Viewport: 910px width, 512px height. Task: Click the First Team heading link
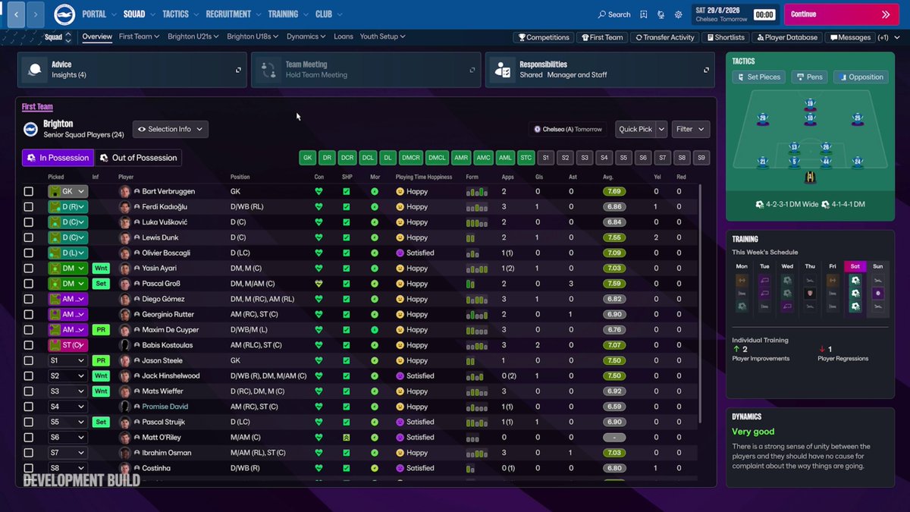tap(37, 107)
